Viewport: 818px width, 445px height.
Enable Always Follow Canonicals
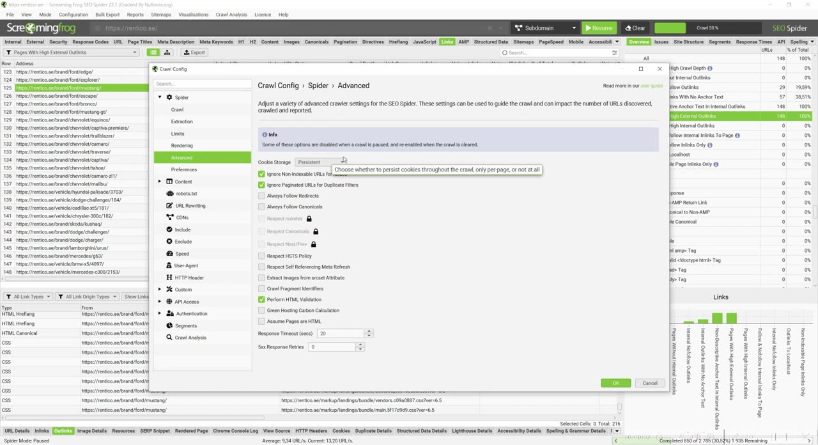pos(261,207)
